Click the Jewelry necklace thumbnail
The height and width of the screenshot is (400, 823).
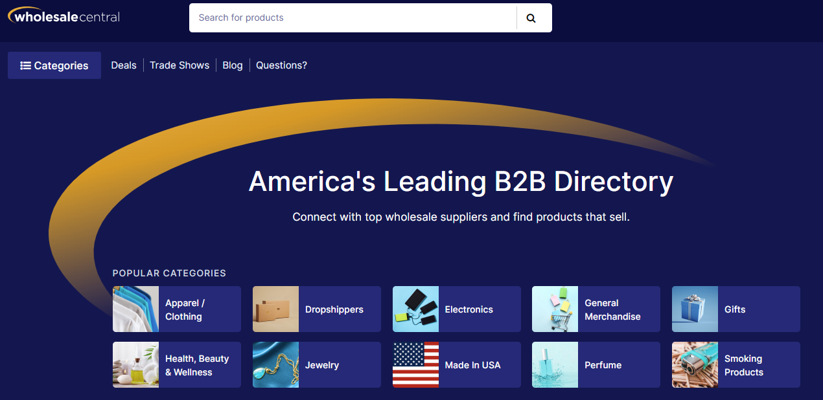tap(275, 364)
